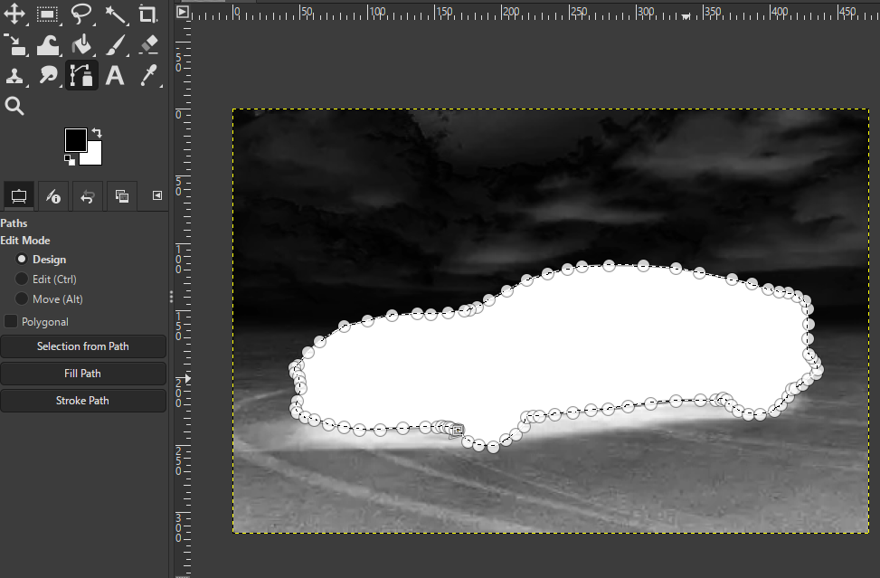Select the Paintbrush tool
The image size is (880, 578).
[x=115, y=45]
